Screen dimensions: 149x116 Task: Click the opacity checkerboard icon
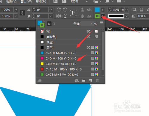pos(134,16)
